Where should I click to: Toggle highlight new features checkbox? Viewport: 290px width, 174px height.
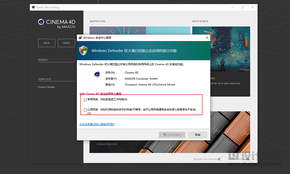219,159
